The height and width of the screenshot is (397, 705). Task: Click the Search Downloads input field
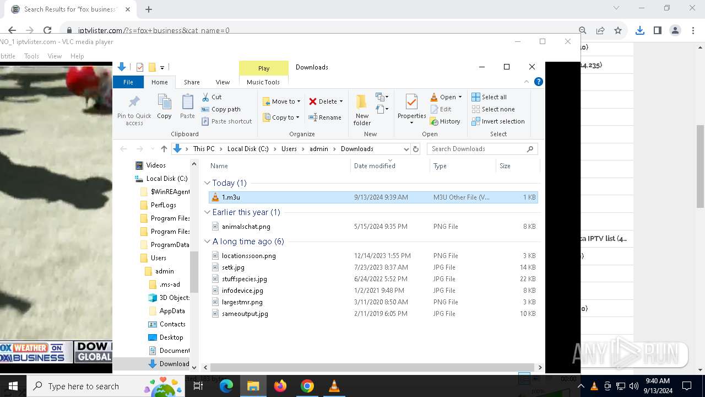coord(476,149)
